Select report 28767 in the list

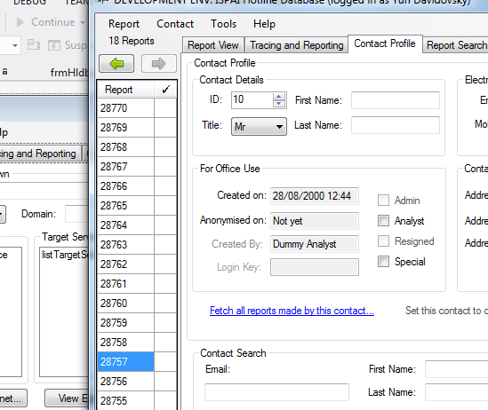point(125,167)
